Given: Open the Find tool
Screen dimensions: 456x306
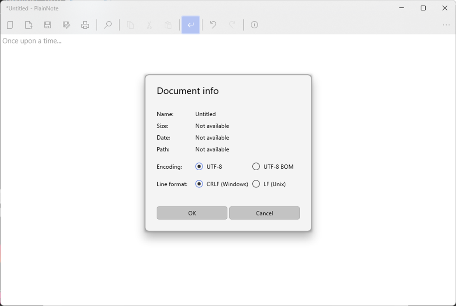Looking at the screenshot, I should click(108, 24).
